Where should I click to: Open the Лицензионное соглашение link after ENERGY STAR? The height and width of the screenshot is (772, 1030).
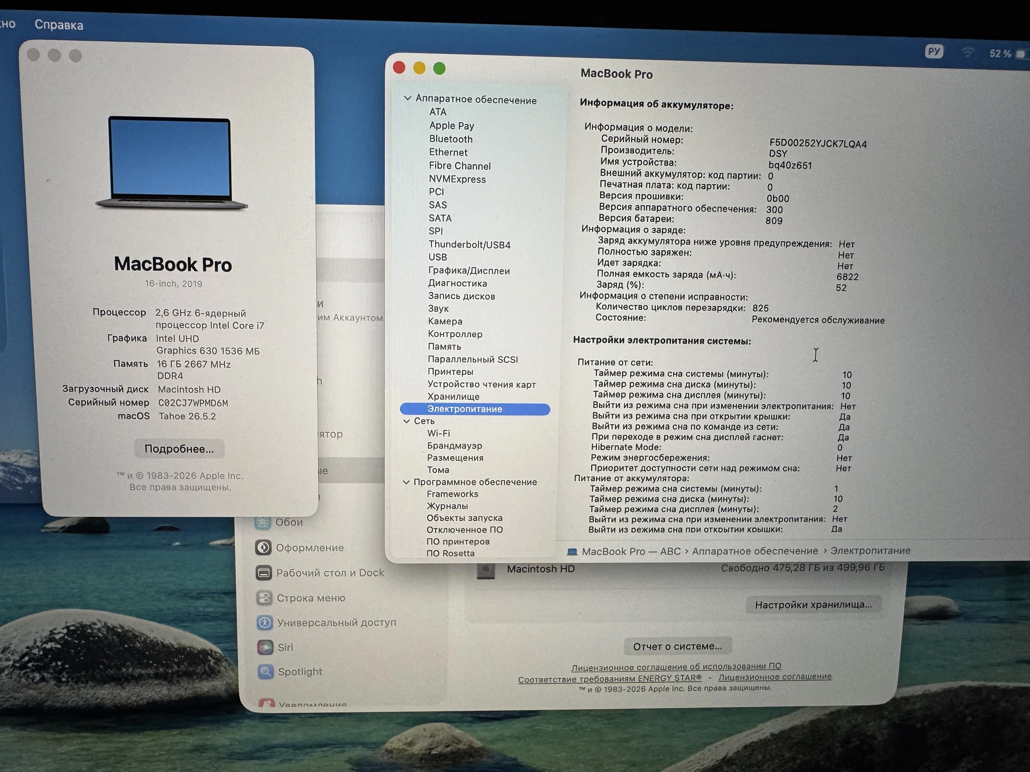click(775, 677)
